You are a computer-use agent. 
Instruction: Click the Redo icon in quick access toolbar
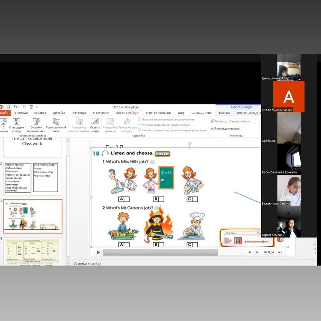click(x=24, y=107)
